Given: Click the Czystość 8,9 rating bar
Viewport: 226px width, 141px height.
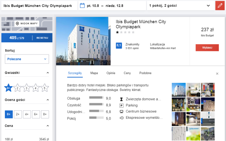Looking at the screenshot, I should (x=96, y=104).
